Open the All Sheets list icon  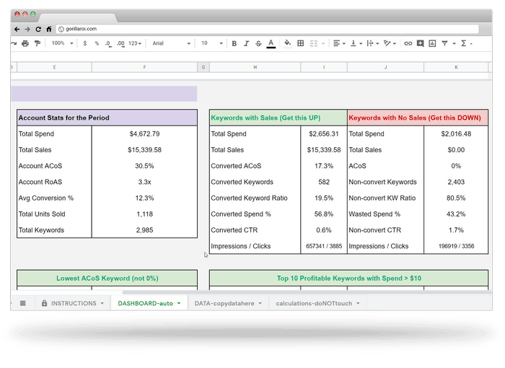(x=22, y=303)
